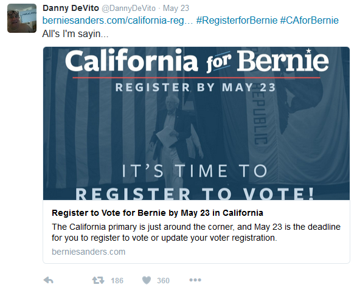Open the Register to Vote card headline
Viewport: 357px width, 293px height.
(158, 213)
